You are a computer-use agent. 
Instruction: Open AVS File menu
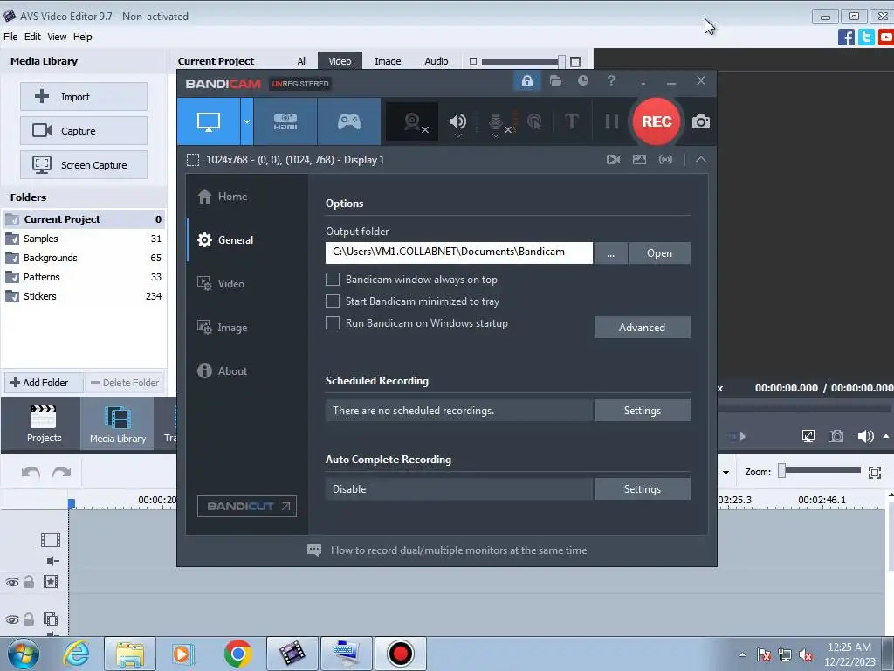10,37
